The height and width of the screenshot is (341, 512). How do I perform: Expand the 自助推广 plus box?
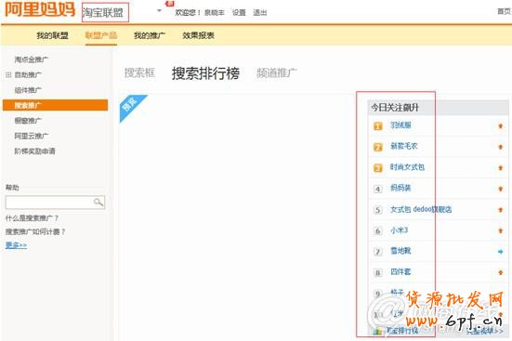8,75
